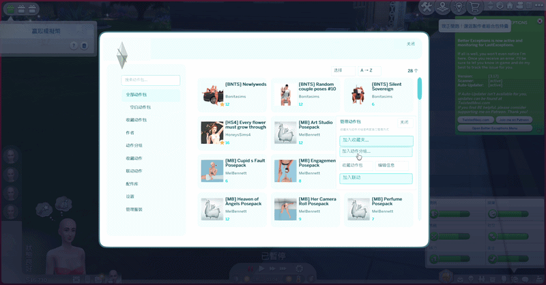546x285 pixels.
Task: Click the fast forward speed button
Action: (272, 269)
